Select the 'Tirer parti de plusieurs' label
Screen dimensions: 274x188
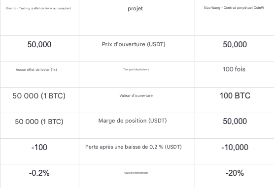(x=136, y=69)
